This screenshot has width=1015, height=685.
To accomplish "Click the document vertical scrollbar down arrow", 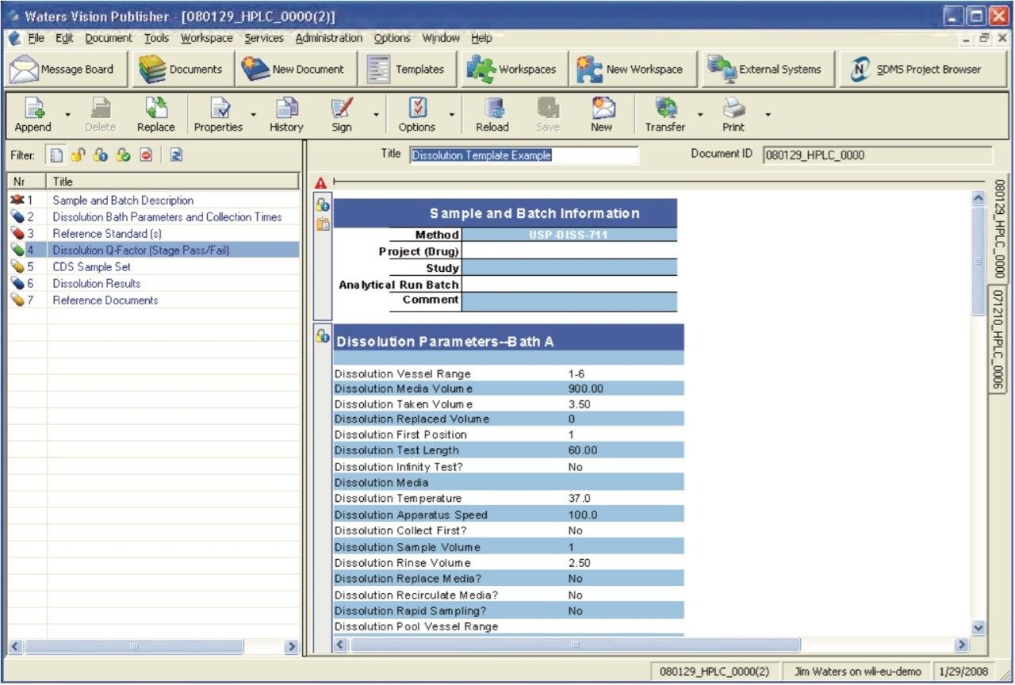I will pyautogui.click(x=979, y=628).
